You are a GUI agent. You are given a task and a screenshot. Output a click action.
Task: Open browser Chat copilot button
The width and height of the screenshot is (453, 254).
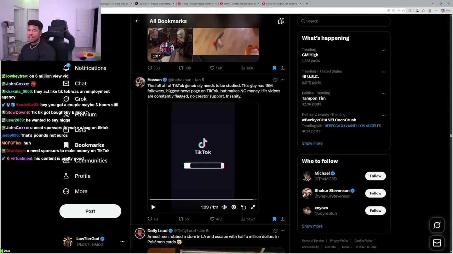pyautogui.click(x=446, y=11)
